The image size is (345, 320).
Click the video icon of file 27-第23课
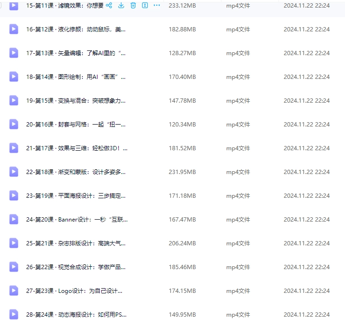click(x=14, y=291)
